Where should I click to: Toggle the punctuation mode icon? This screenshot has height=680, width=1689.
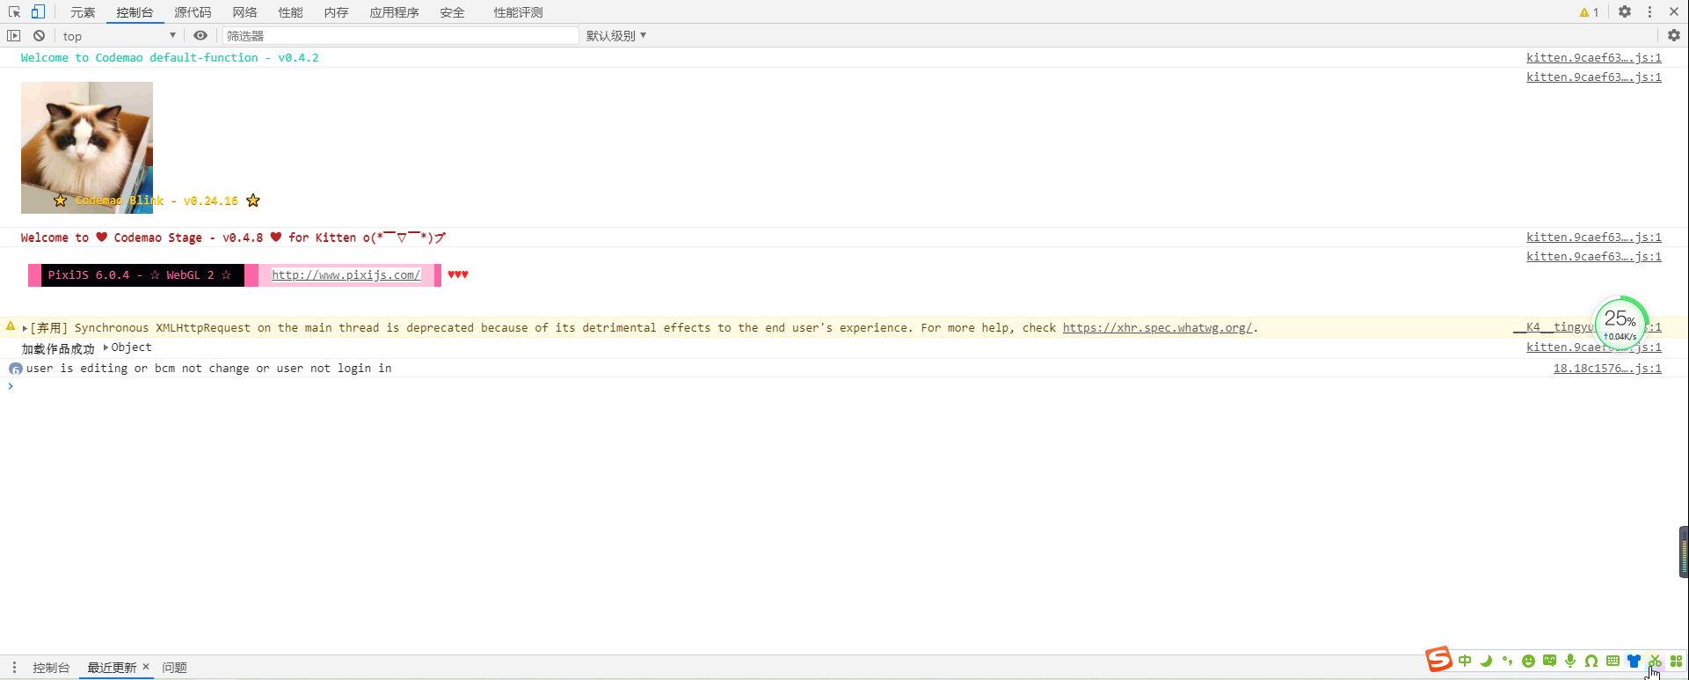(x=1507, y=661)
